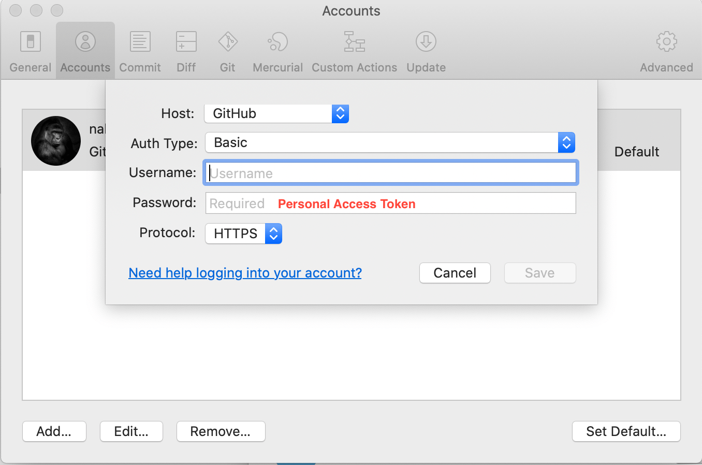Image resolution: width=702 pixels, height=465 pixels.
Task: Open the Custom Actions pane
Action: tap(354, 49)
